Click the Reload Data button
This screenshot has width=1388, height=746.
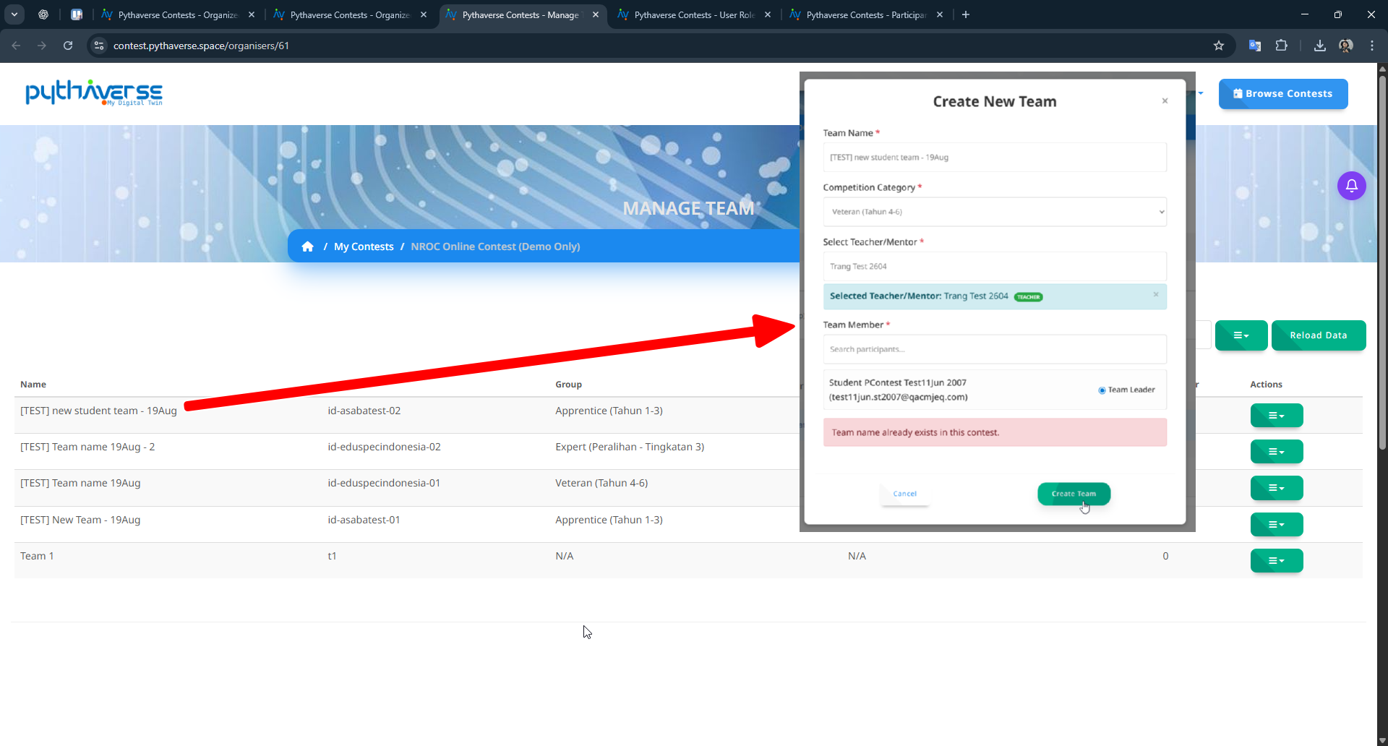(x=1318, y=335)
